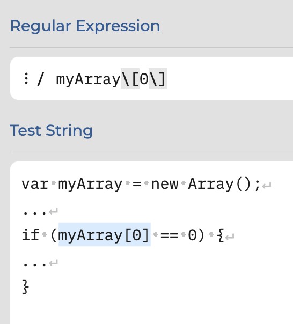Click the 0 digit inside the regex

tap(144, 79)
